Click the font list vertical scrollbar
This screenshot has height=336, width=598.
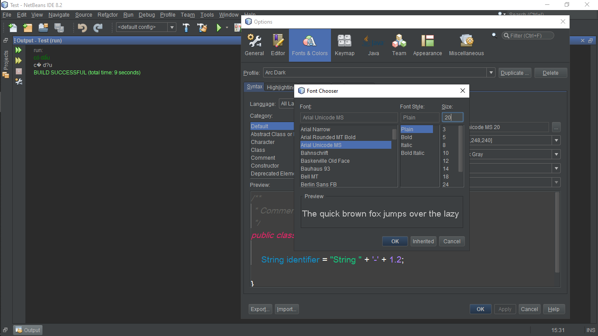click(x=394, y=134)
